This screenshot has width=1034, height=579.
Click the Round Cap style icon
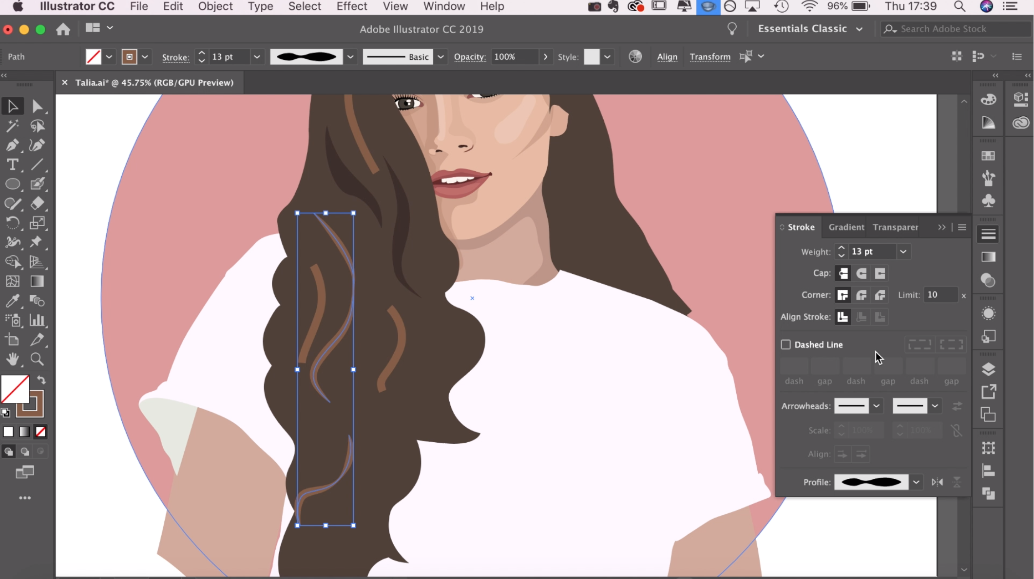[x=862, y=273]
